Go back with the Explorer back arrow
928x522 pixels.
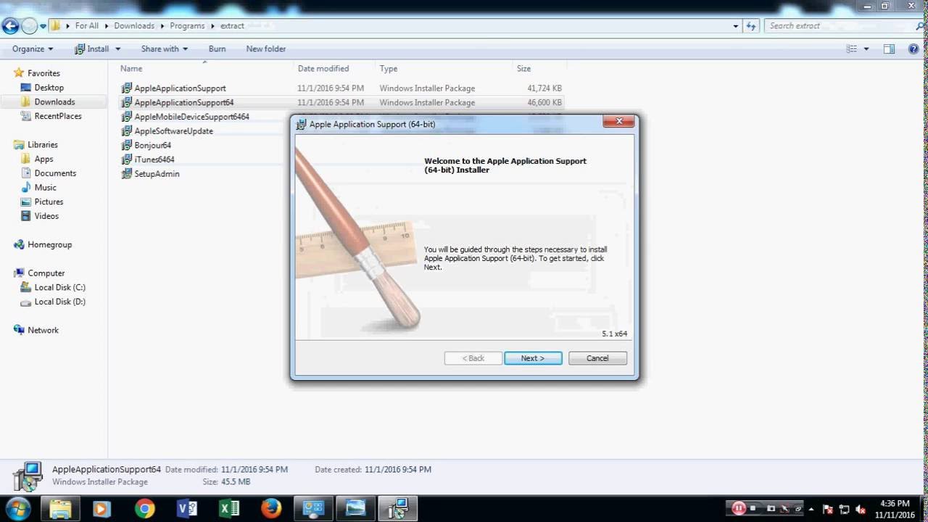click(x=10, y=26)
